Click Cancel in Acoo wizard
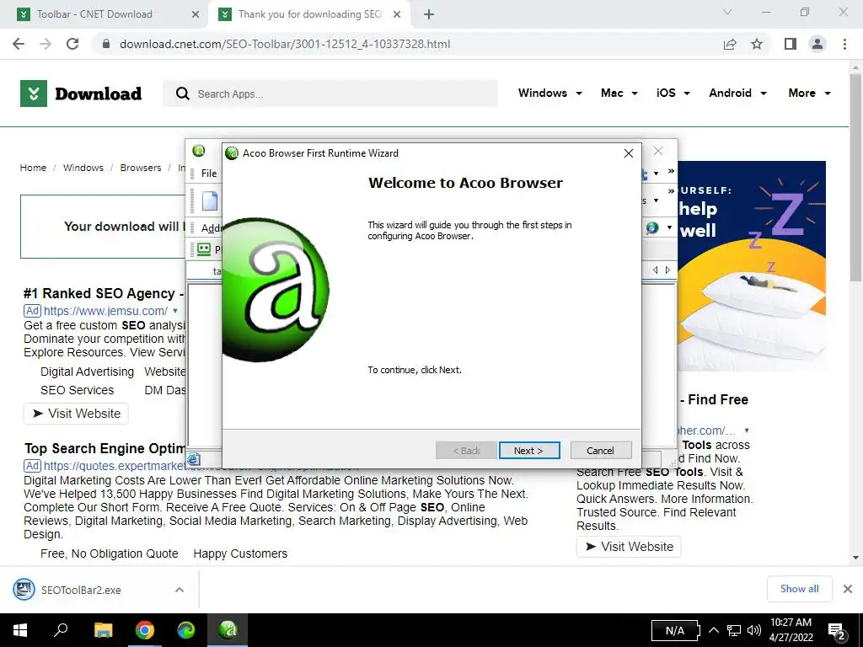The image size is (863, 647). pyautogui.click(x=600, y=451)
